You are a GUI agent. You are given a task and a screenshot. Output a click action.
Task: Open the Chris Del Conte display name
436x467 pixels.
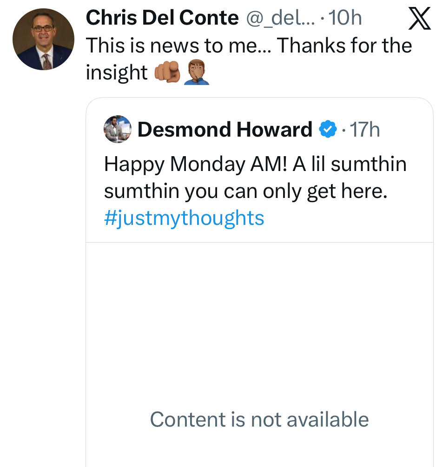pyautogui.click(x=162, y=19)
